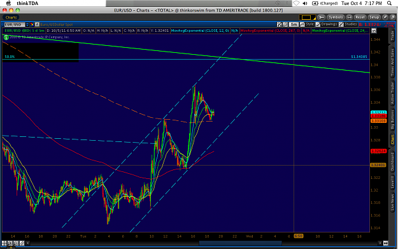Click the wrench tools button
The width and height of the screenshot is (398, 249).
point(321,17)
